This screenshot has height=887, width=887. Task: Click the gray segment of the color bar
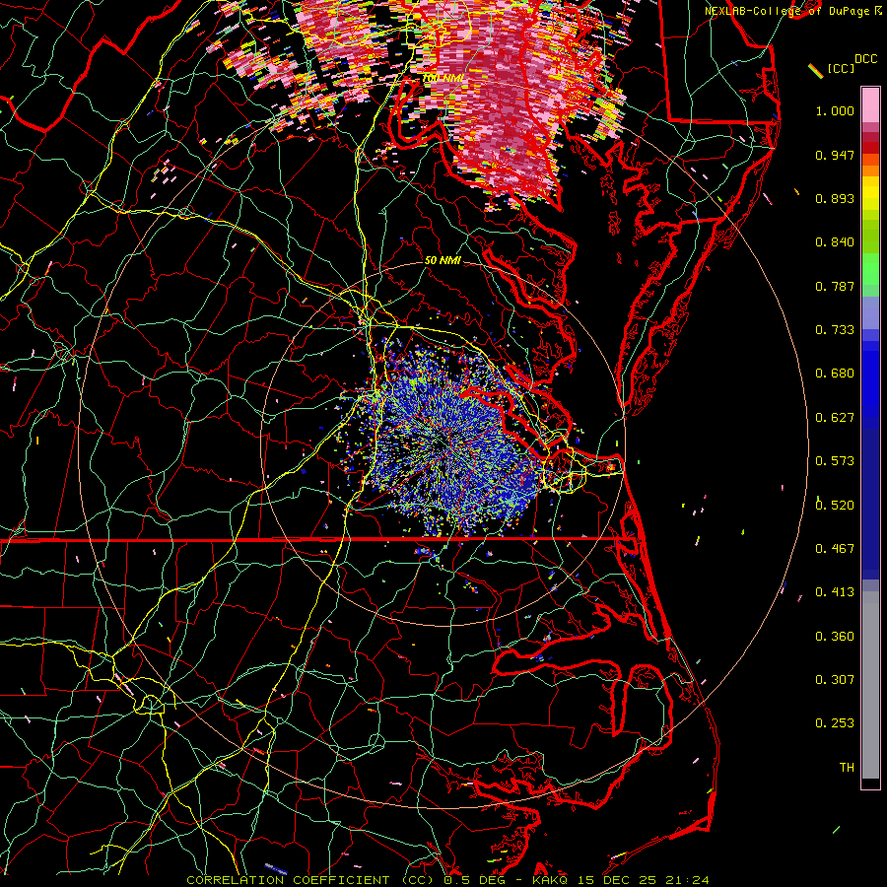pos(870,685)
